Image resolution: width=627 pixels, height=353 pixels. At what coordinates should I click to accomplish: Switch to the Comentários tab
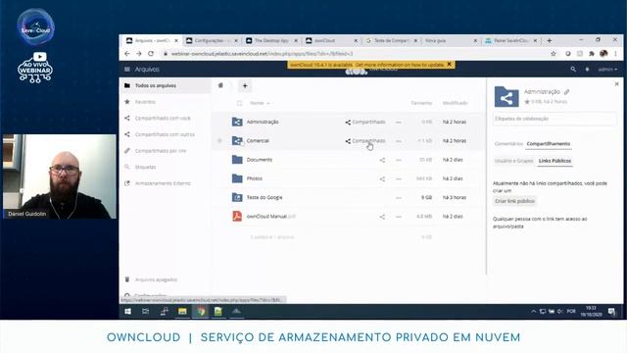(x=508, y=144)
